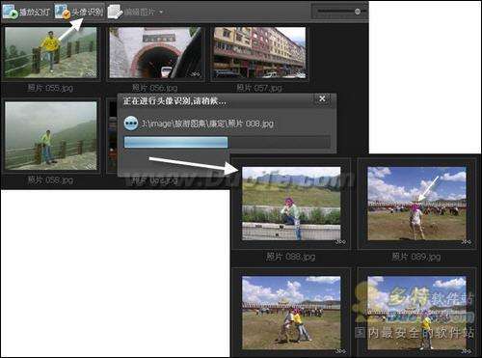Start face recognition with 头像识别 icon

(x=63, y=12)
